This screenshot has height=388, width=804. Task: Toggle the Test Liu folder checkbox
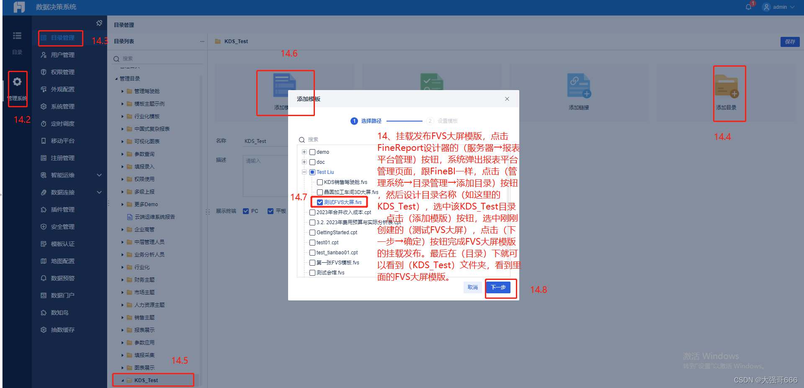[x=312, y=172]
